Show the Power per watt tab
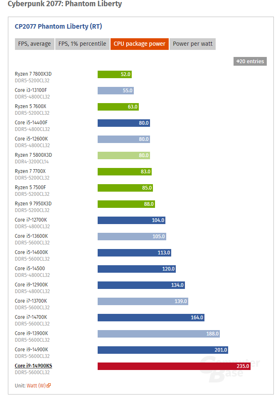Image resolution: width=278 pixels, height=402 pixels. (x=192, y=44)
